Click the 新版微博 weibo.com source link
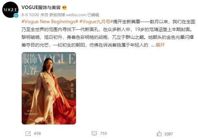This screenshot has width=198, height=139. [x=68, y=15]
